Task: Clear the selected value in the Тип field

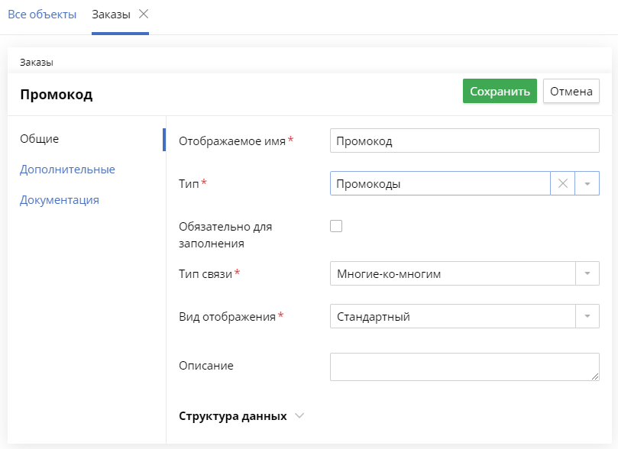Action: pyautogui.click(x=562, y=183)
